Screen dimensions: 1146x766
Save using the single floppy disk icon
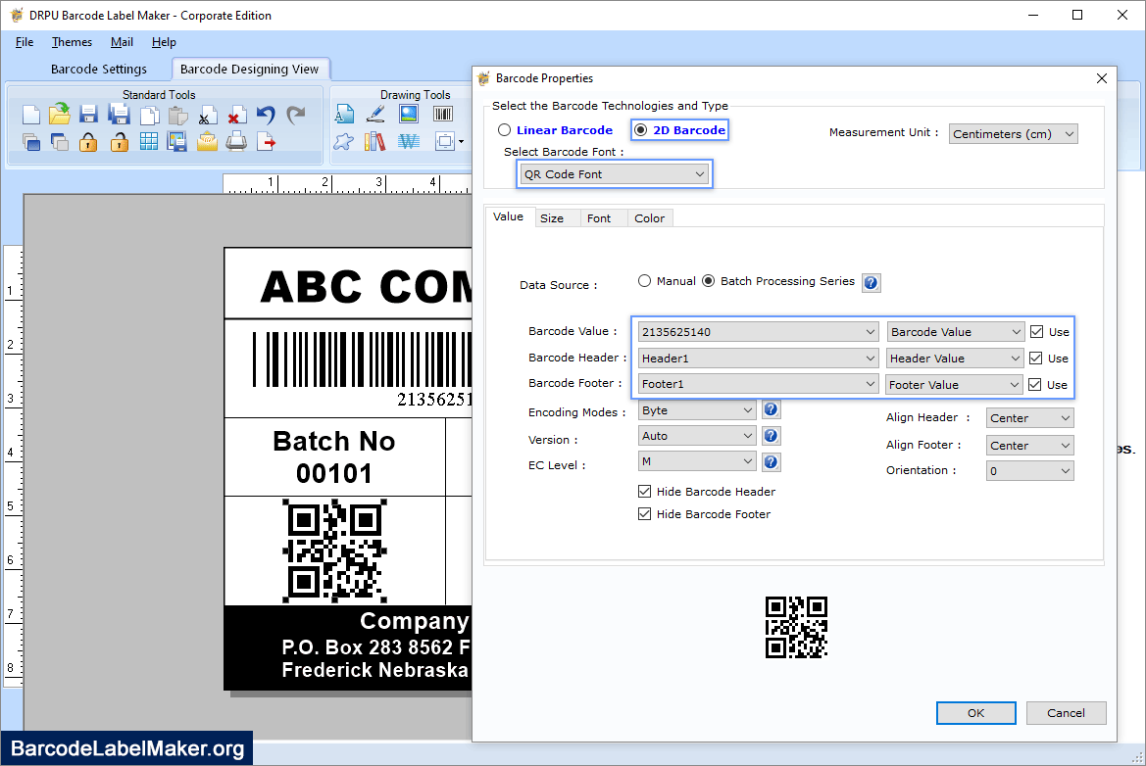(x=89, y=114)
